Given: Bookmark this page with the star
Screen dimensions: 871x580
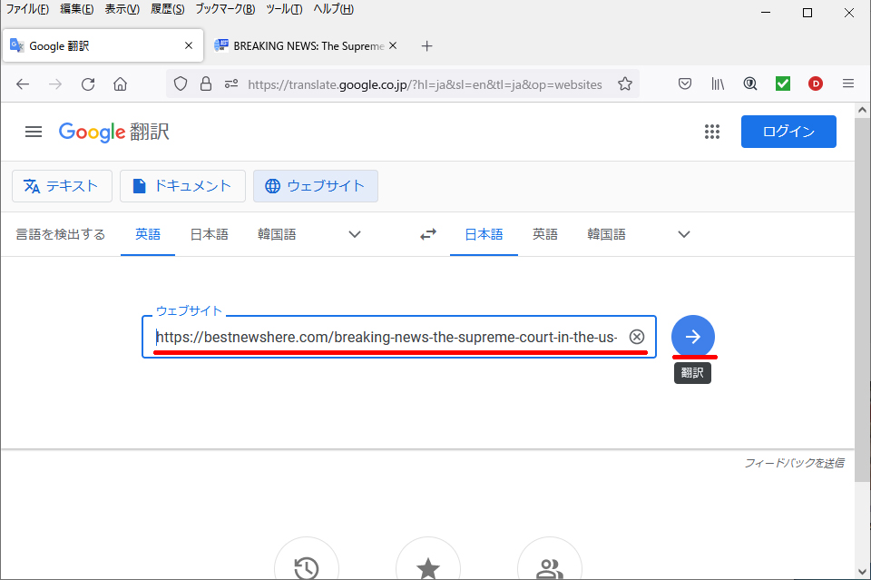Looking at the screenshot, I should (625, 84).
